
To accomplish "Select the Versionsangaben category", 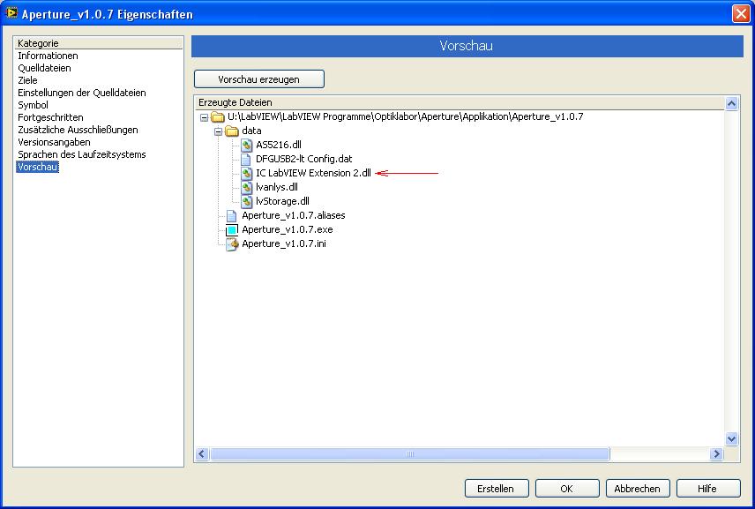I will [54, 142].
